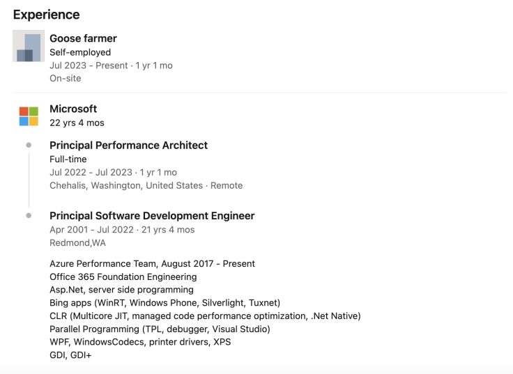The width and height of the screenshot is (513, 374).
Task: Click the Parallel Programming description line
Action: tap(160, 329)
